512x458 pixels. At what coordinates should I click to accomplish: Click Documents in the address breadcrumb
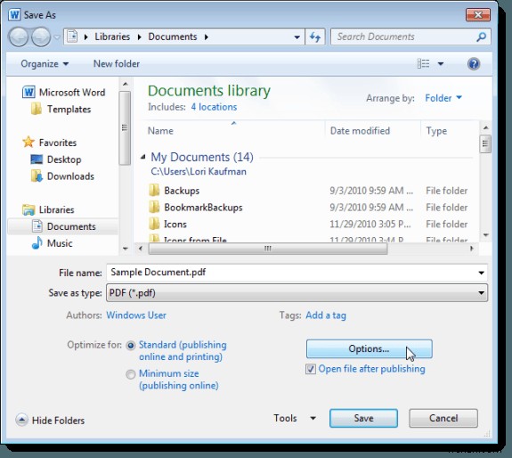tap(173, 37)
